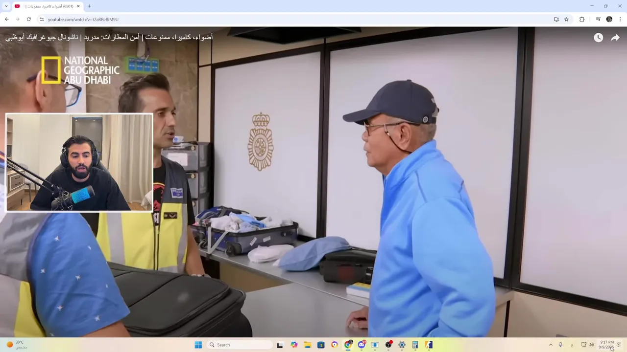Open Settings gear on taskbar

point(402,345)
